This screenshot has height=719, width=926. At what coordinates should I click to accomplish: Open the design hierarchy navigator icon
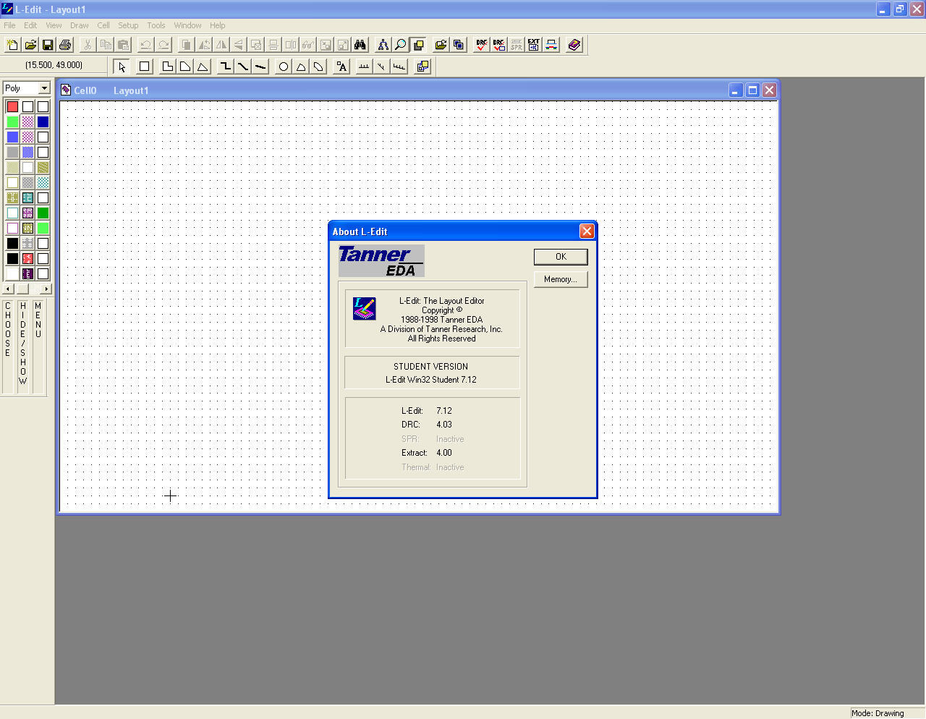coord(383,45)
